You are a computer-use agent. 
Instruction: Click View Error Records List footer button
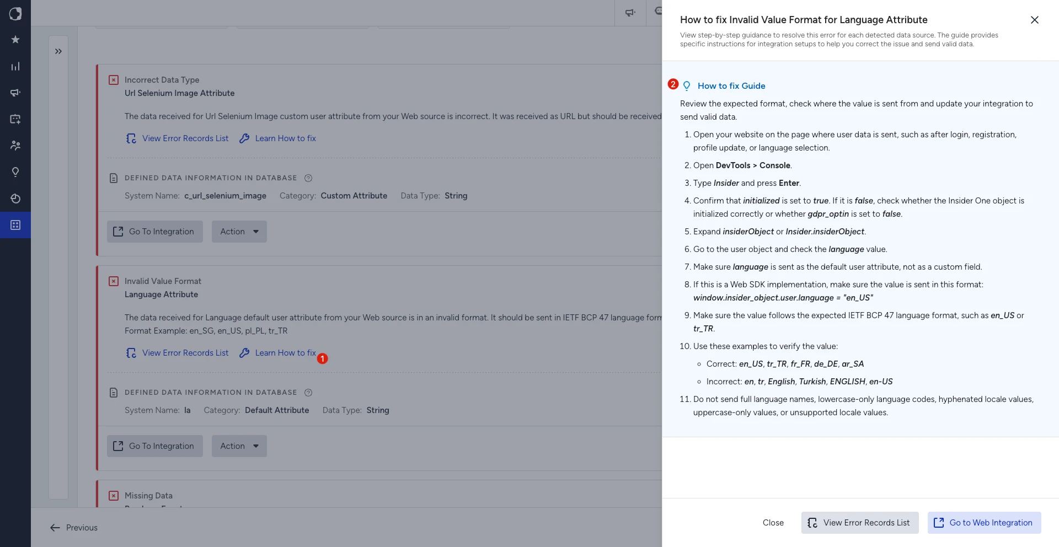pos(860,523)
